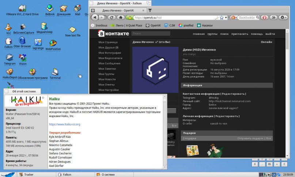This screenshot has height=177, width=295.
Task: Click the browser reload button
Action: [x=111, y=17]
